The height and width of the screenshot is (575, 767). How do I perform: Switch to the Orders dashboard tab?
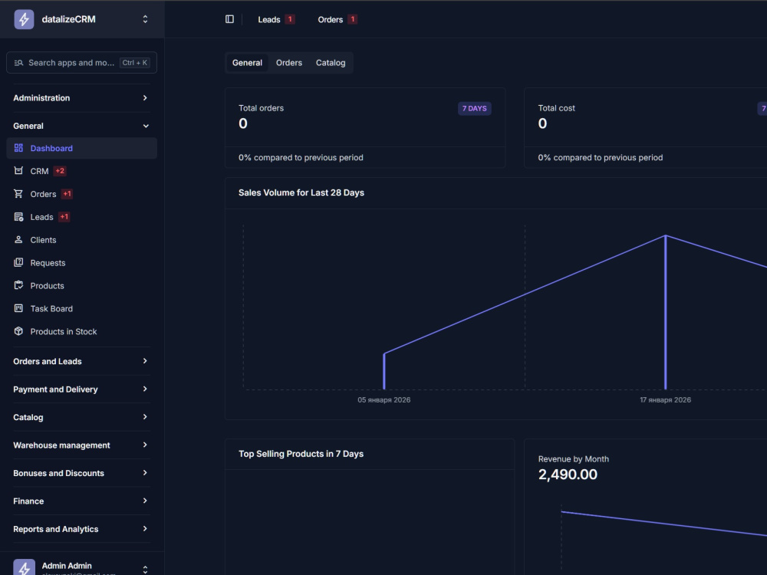tap(288, 63)
